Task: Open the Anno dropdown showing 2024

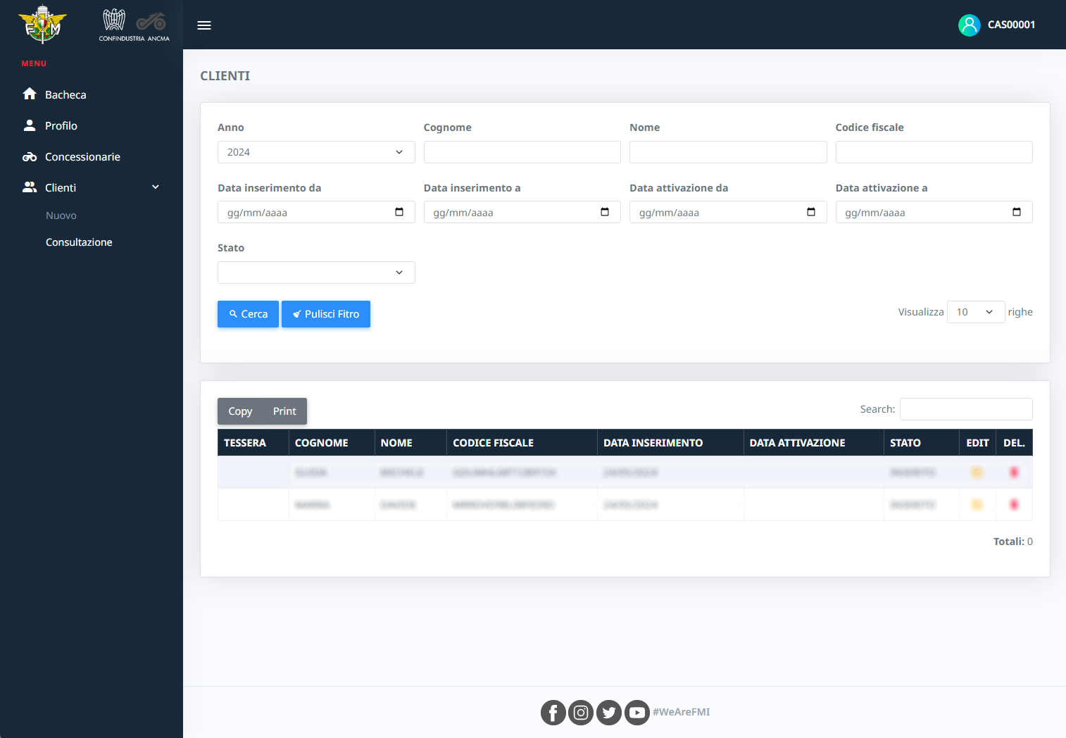Action: click(316, 152)
